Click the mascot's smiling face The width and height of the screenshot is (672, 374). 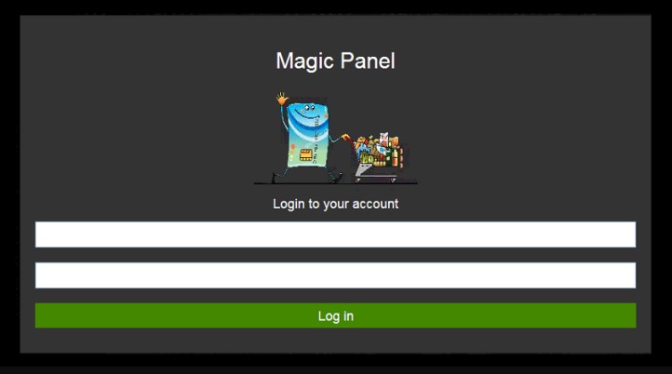pyautogui.click(x=306, y=113)
